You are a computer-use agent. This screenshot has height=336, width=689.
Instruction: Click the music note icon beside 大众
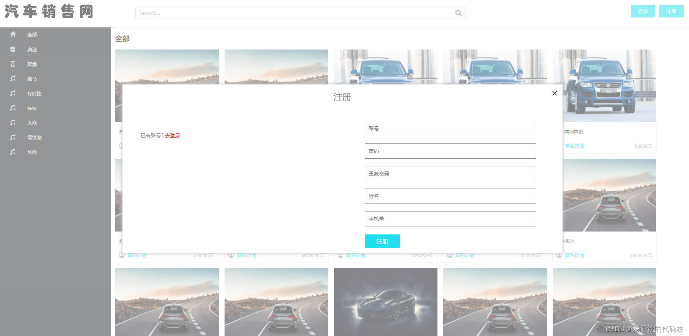coord(13,122)
